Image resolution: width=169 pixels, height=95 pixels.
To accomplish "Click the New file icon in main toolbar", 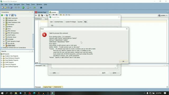I will (x=3, y=8).
